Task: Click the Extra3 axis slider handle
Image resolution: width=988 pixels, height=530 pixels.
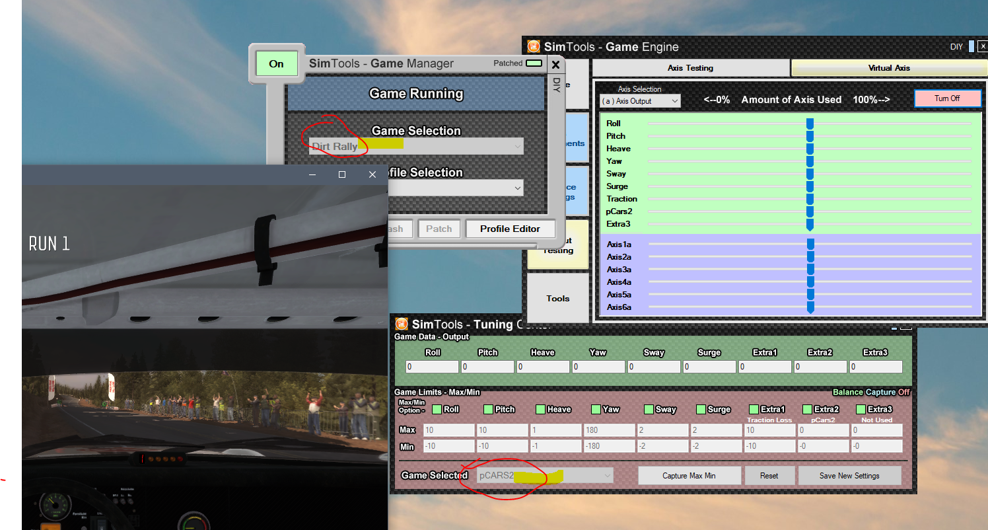Action: [810, 225]
